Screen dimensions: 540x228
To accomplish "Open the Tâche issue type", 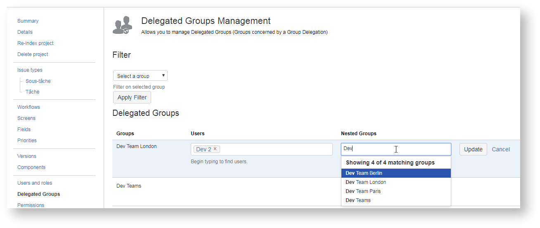I will coord(33,92).
